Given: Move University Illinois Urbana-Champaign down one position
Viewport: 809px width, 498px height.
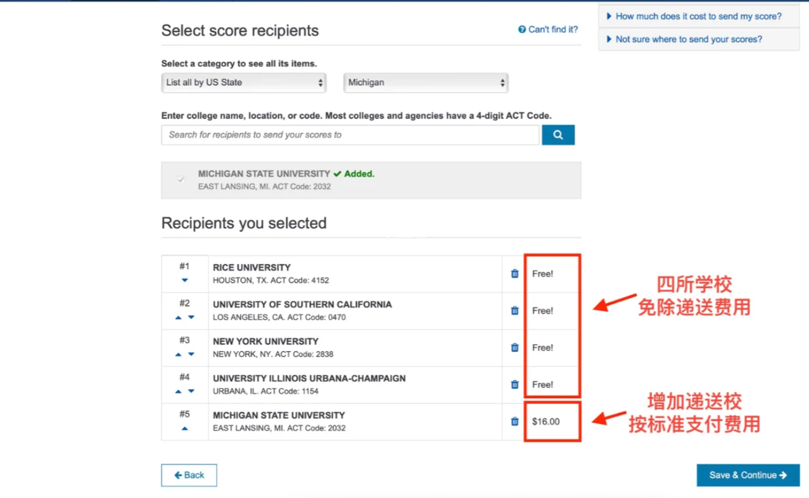Looking at the screenshot, I should (x=191, y=392).
